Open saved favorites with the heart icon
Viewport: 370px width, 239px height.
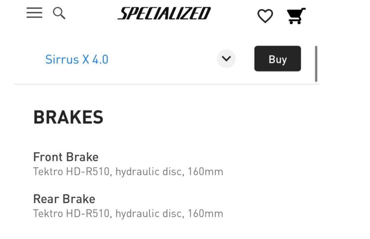tap(265, 15)
